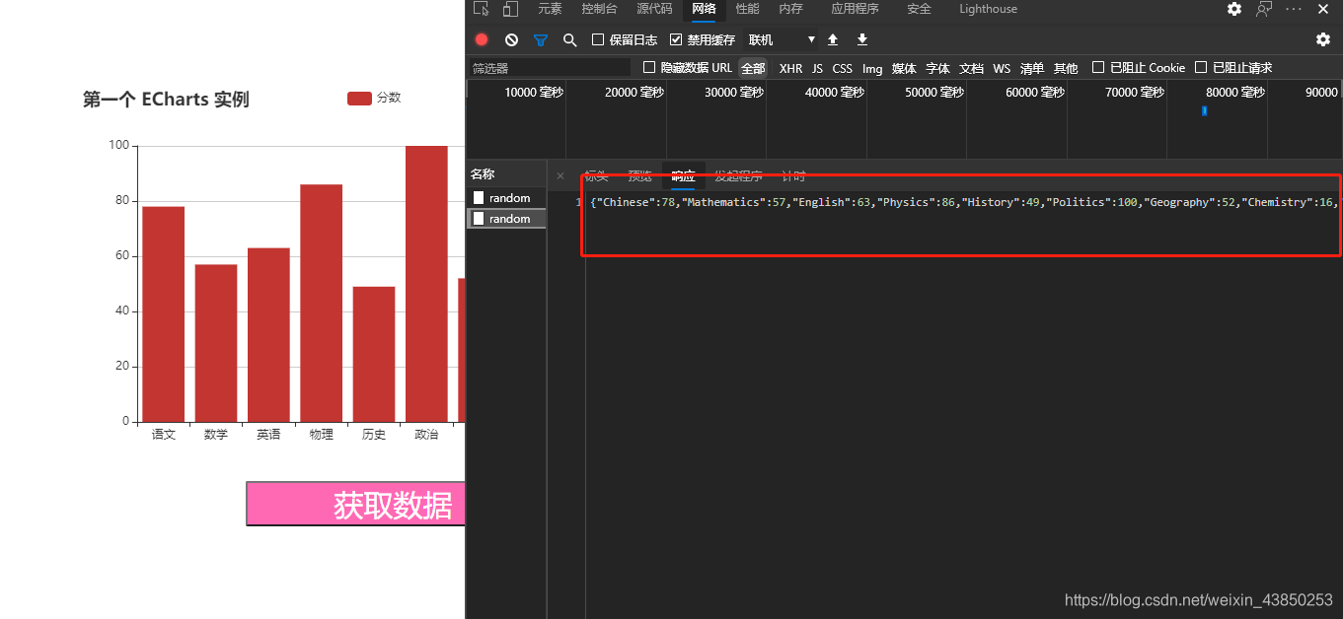The width and height of the screenshot is (1343, 619).
Task: Open the 应用程序 tab
Action: pyautogui.click(x=855, y=9)
